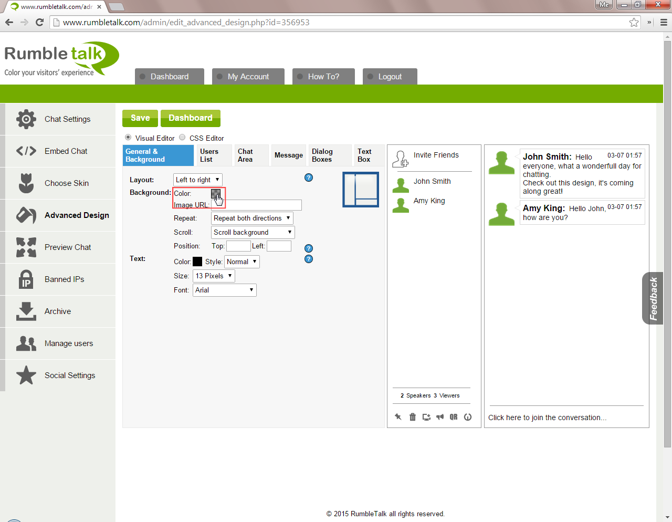Click the RumbleTalk logo
The image size is (672, 522).
[61, 59]
